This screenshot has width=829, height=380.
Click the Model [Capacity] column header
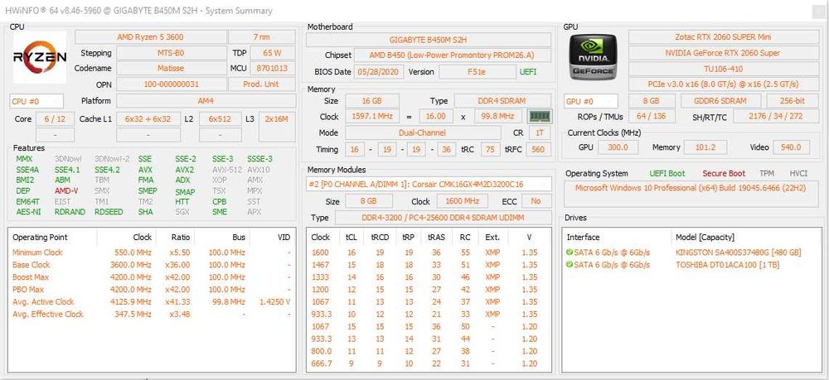pos(745,238)
